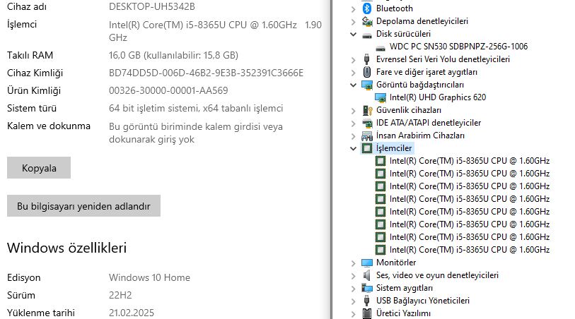Expand İnsan Arabirim Cihazları node
The image size is (575, 319).
pyautogui.click(x=353, y=136)
